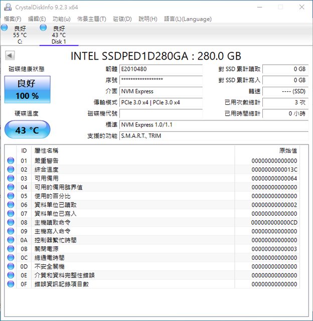Click the CrystalDiskInfo title bar app icon
Image resolution: width=313 pixels, height=321 pixels.
pyautogui.click(x=8, y=7)
